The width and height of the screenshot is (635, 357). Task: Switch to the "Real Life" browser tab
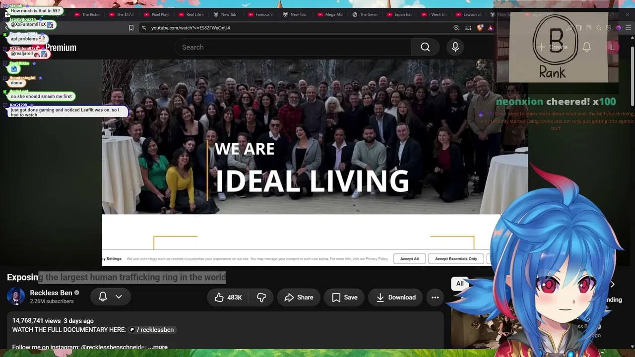(191, 14)
